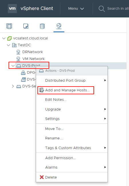129x186 pixels.
Task: Select the Settings menu entry
Action: [72, 119]
